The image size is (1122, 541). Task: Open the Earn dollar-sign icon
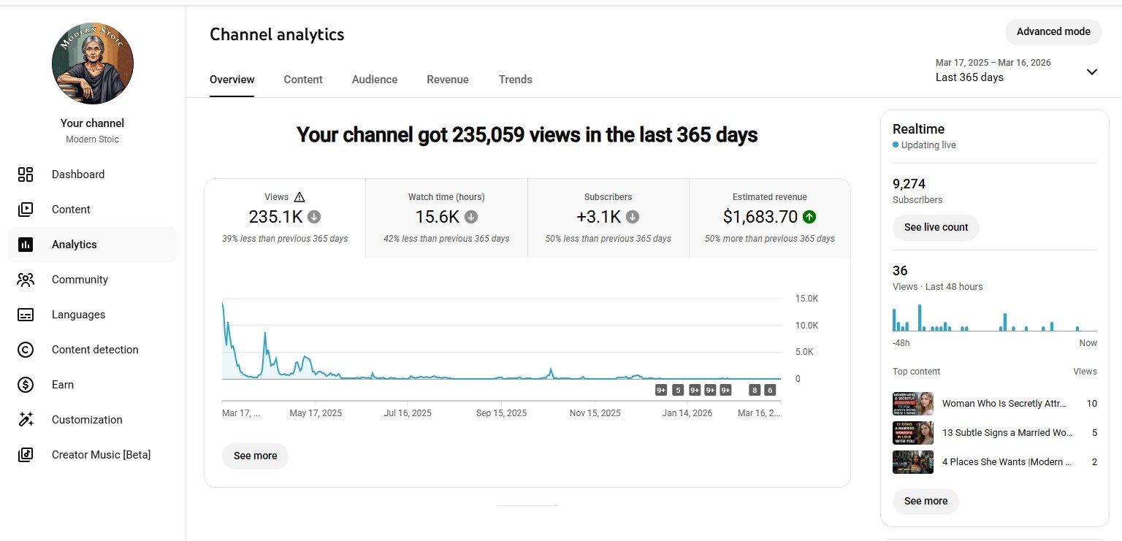(26, 385)
